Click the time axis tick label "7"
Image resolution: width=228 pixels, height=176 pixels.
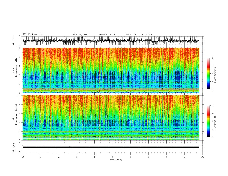coord(149,157)
